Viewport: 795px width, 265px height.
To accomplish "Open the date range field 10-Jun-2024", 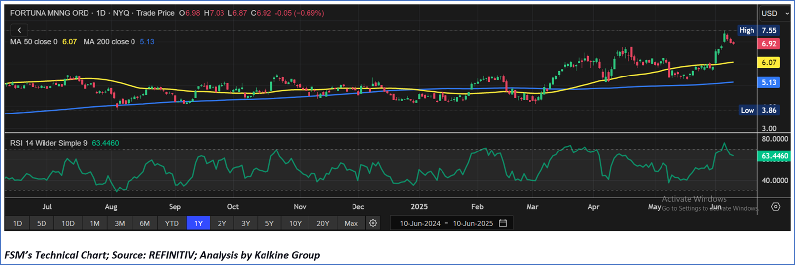I will tap(420, 223).
